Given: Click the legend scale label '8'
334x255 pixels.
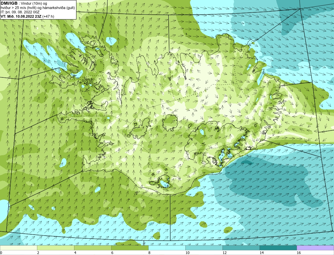Looking at the screenshot, I should click(149, 253).
